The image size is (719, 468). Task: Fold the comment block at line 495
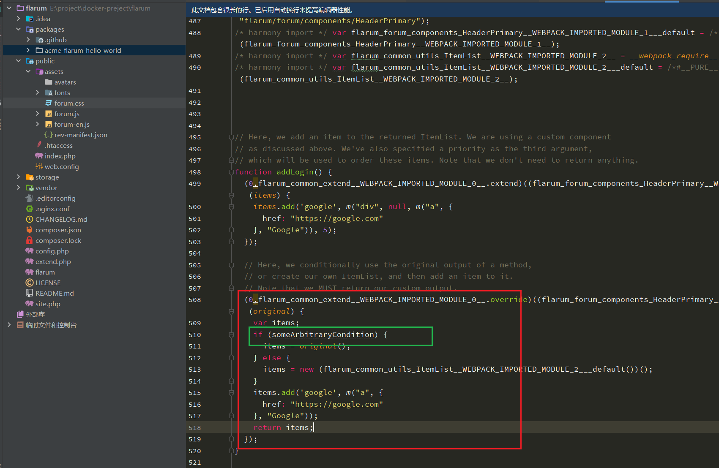231,137
